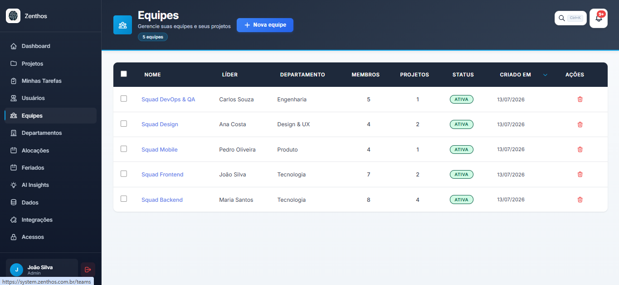This screenshot has width=619, height=285.
Task: Open the Ctrl+K search box
Action: [570, 18]
